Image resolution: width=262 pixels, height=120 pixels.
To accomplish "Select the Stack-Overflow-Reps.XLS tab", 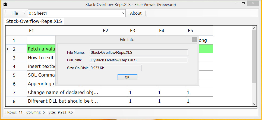I will (x=34, y=21).
